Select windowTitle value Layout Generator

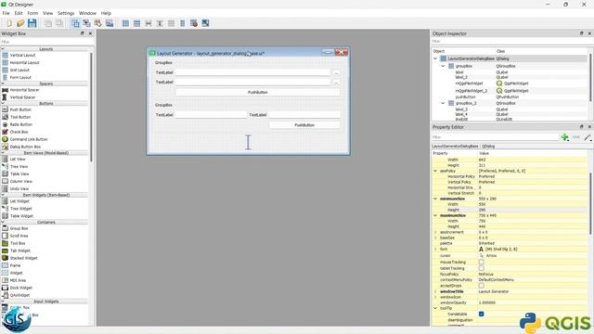click(494, 291)
